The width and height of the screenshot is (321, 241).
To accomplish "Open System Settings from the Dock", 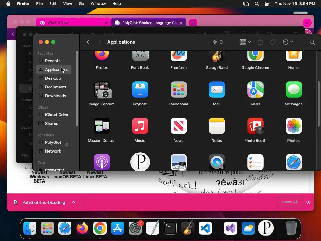I will [135, 228].
